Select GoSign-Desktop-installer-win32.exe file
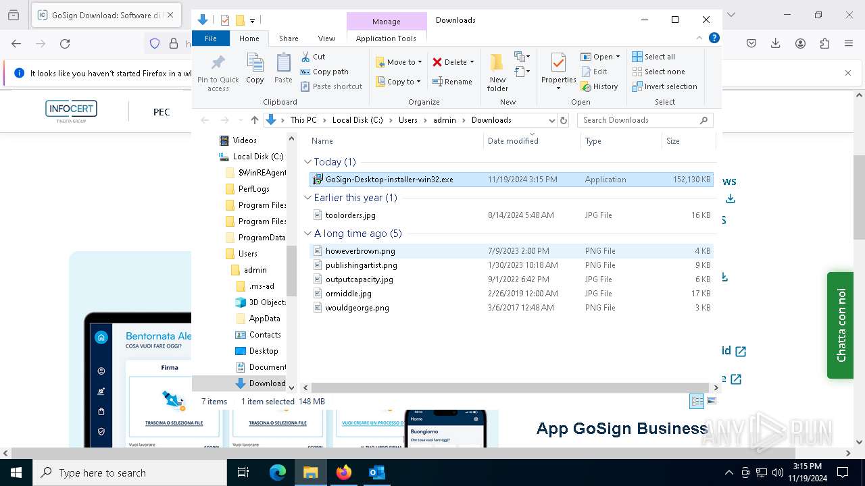Screen dimensions: 865x486 pyautogui.click(x=511, y=180)
